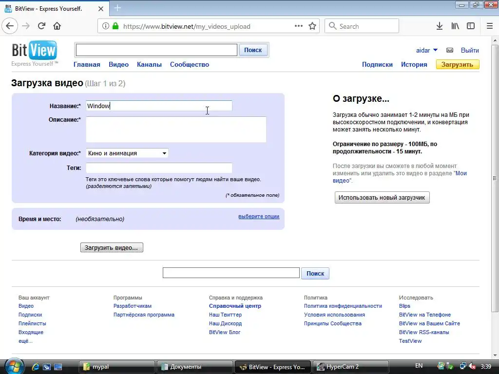This screenshot has height=374, width=499.
Task: Click the yellow Загрузить button
Action: [x=458, y=65]
